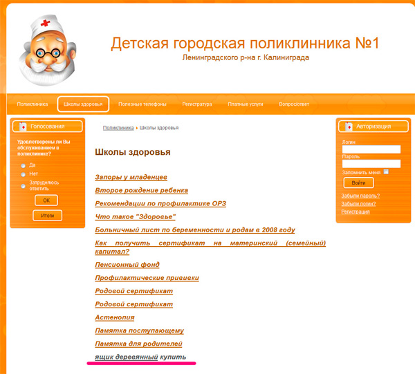Click the Поликлиника breadcrumb link
The width and height of the screenshot is (415, 374).
point(118,128)
